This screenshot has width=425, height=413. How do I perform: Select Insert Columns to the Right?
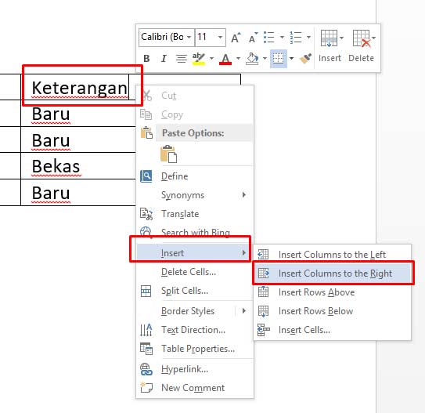coord(333,274)
